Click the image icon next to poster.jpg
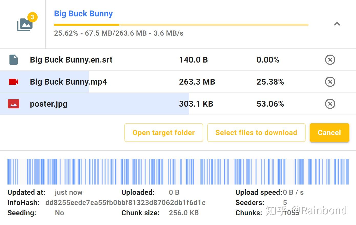Viewport: 356px width, 225px height. [x=14, y=104]
